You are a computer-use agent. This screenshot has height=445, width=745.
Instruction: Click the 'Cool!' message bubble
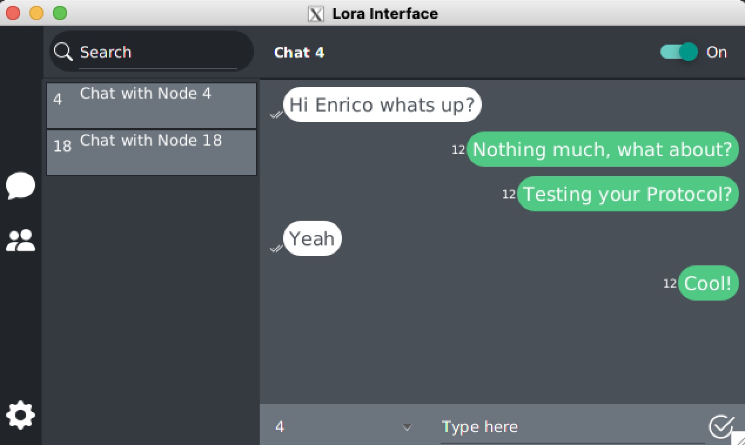(708, 284)
